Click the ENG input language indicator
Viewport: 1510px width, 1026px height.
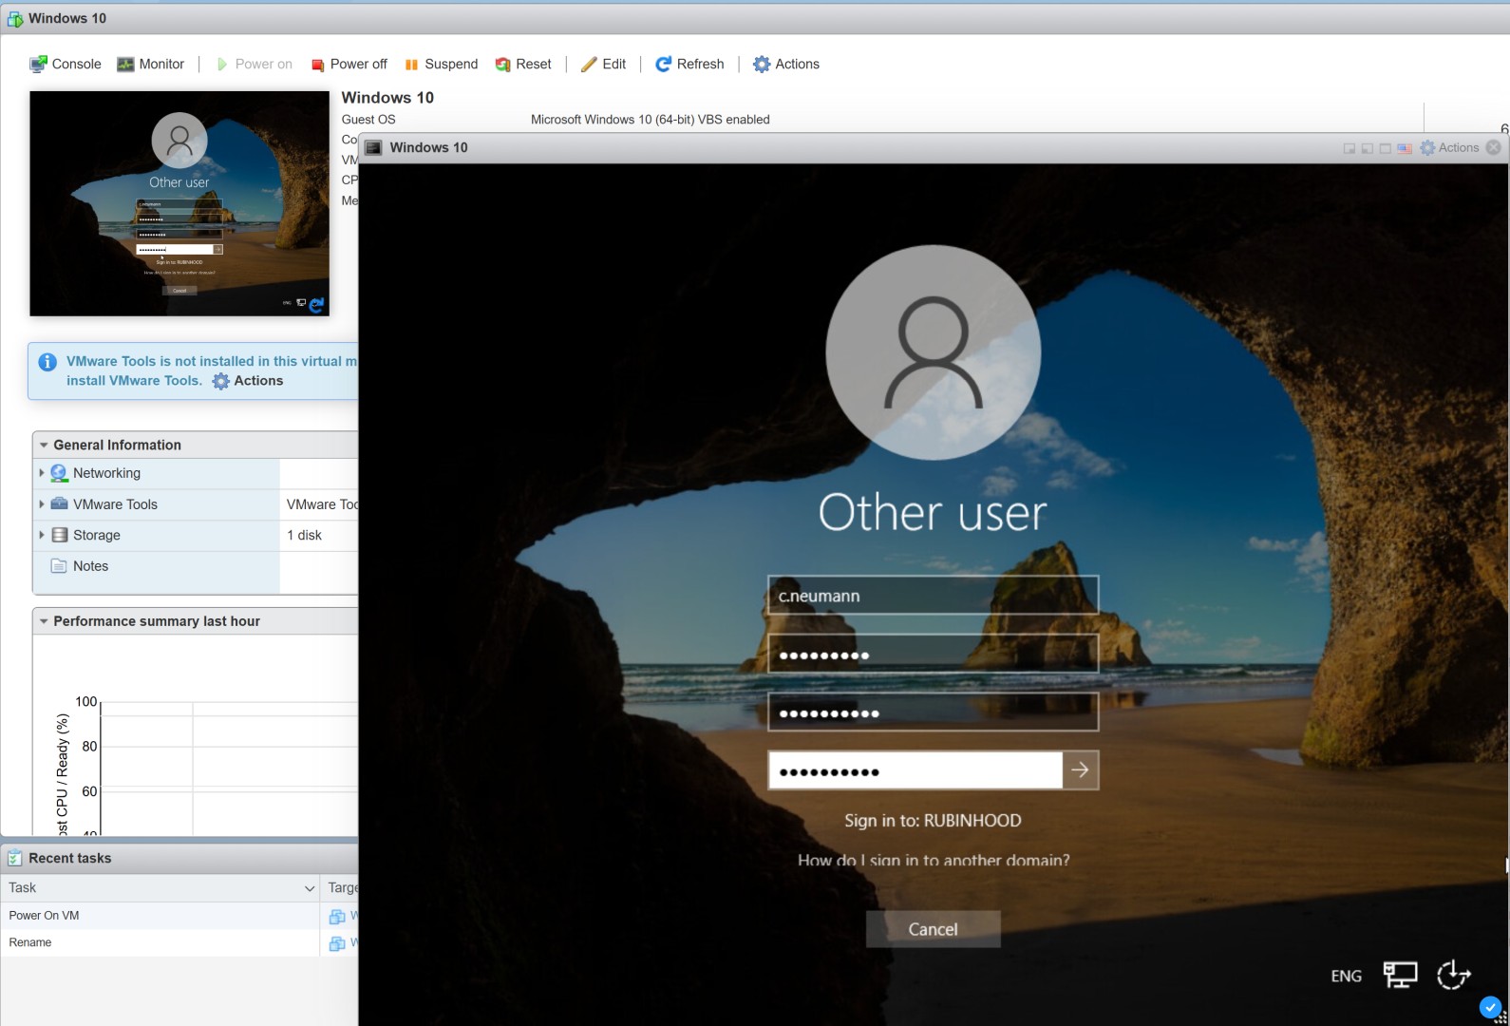click(x=1346, y=976)
